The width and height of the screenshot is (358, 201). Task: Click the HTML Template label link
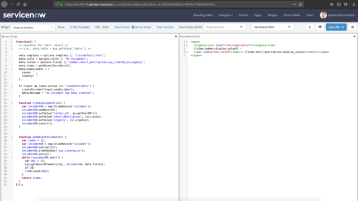[x=80, y=27]
